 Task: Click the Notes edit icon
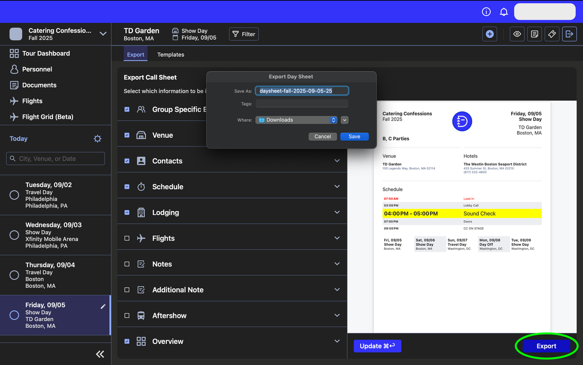[141, 264]
